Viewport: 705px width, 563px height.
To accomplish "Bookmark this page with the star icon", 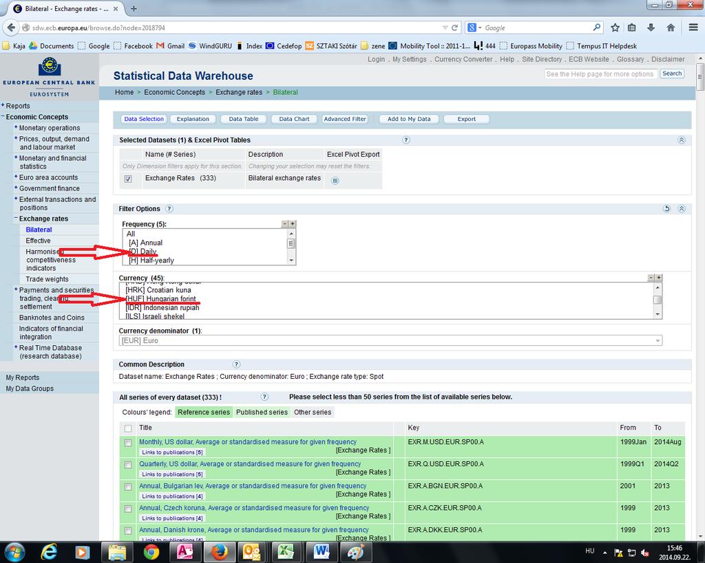I will click(615, 27).
